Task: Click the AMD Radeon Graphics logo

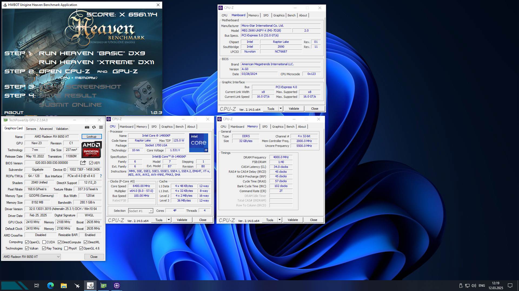Action: (92, 150)
